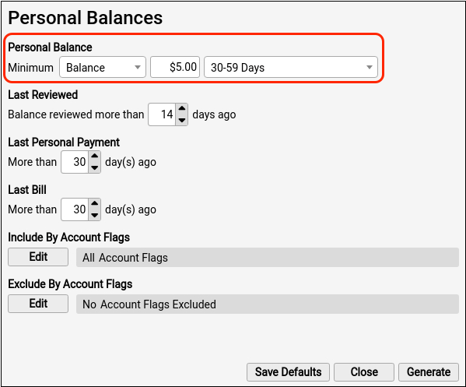Open the 30-59 Days aging dropdown
The height and width of the screenshot is (387, 466).
click(x=291, y=67)
